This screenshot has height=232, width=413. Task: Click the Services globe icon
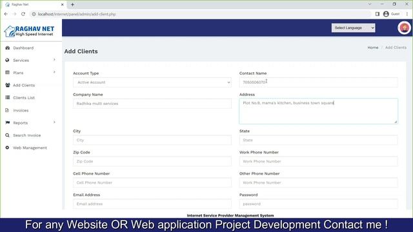pyautogui.click(x=7, y=60)
